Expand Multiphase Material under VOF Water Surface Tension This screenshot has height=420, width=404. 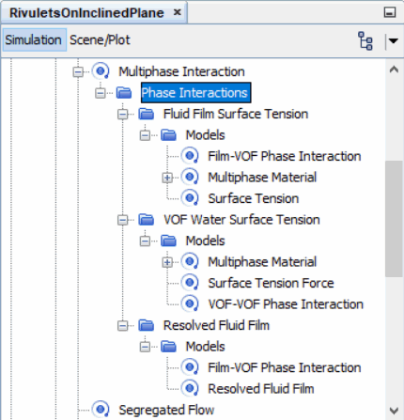(167, 262)
